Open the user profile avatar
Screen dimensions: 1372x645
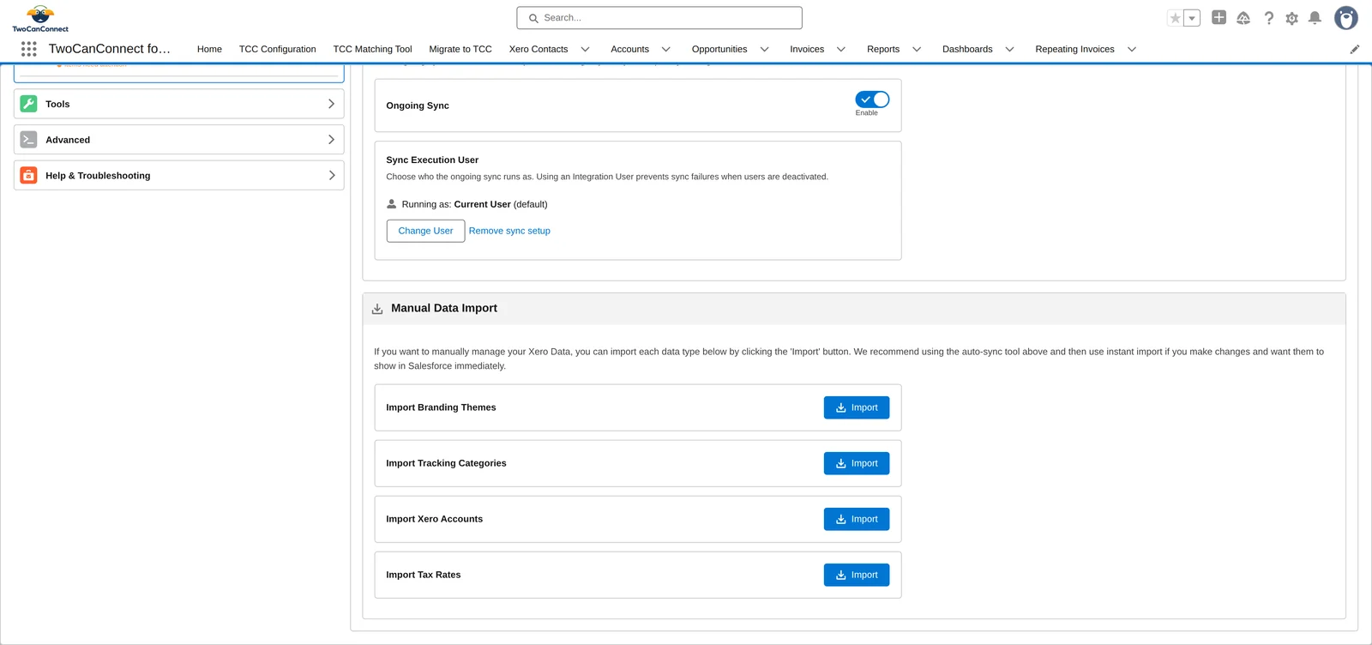(1346, 18)
